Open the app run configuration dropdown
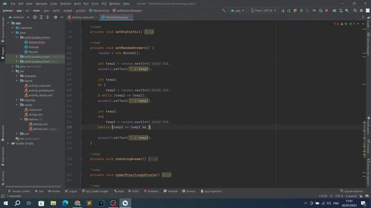Screen dimensions: 371x208 pyautogui.click(x=238, y=10)
